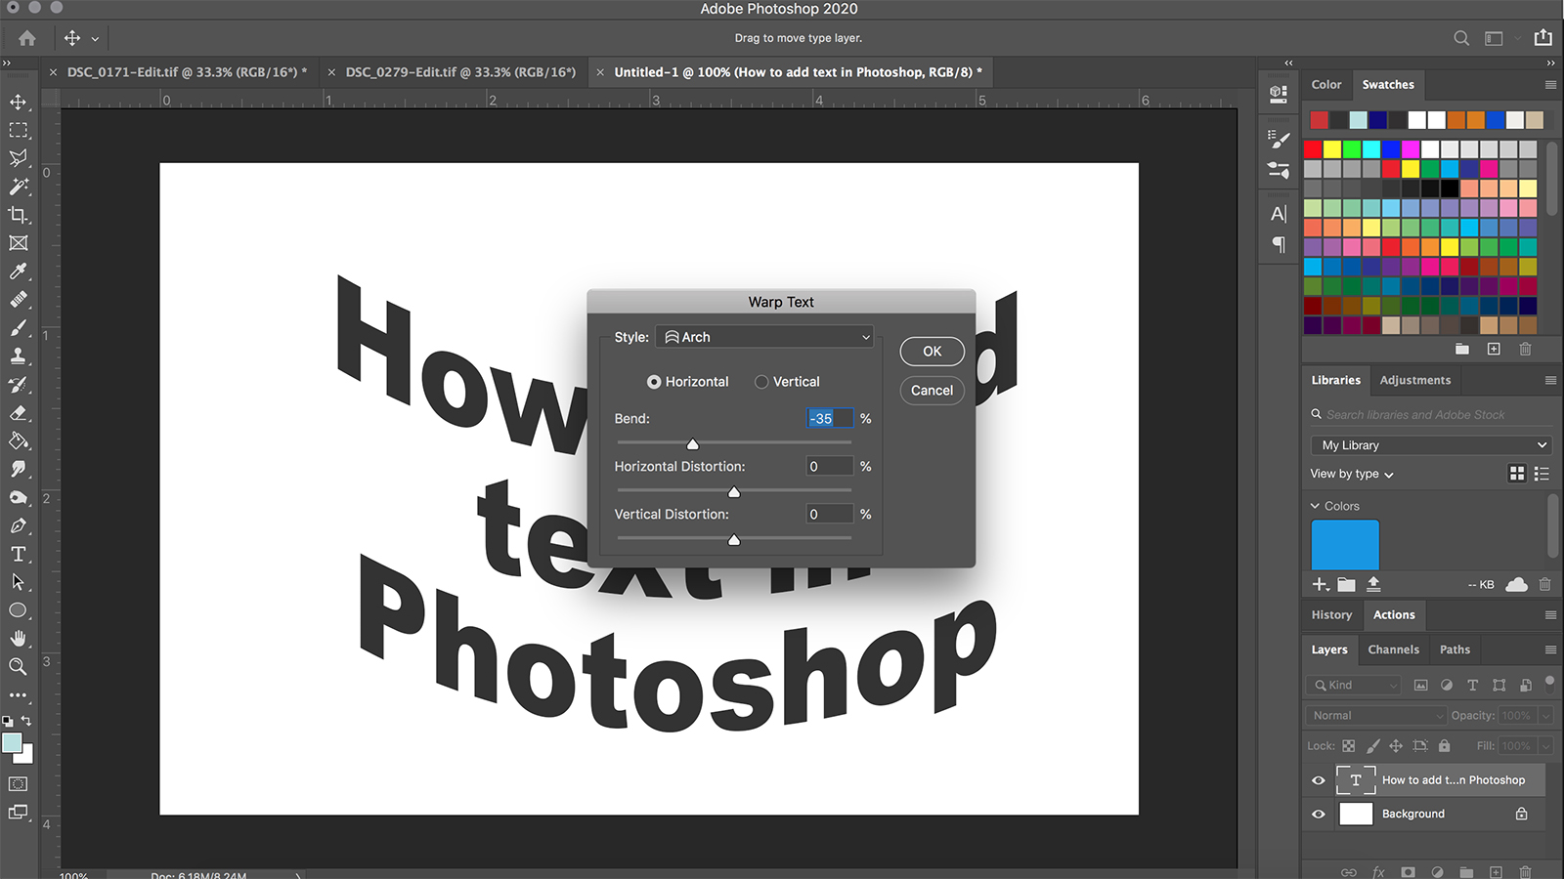
Task: Select the Crop tool
Action: tap(19, 215)
